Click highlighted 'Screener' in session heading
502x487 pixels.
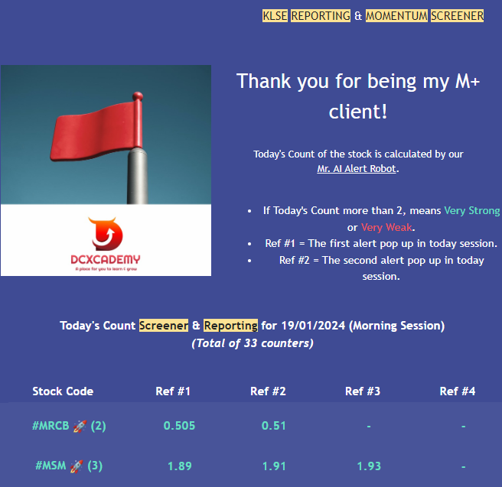(x=164, y=326)
